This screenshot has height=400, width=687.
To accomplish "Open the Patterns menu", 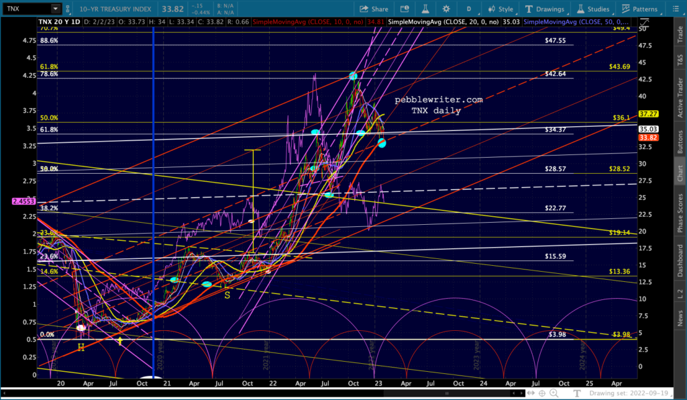I will (639, 9).
